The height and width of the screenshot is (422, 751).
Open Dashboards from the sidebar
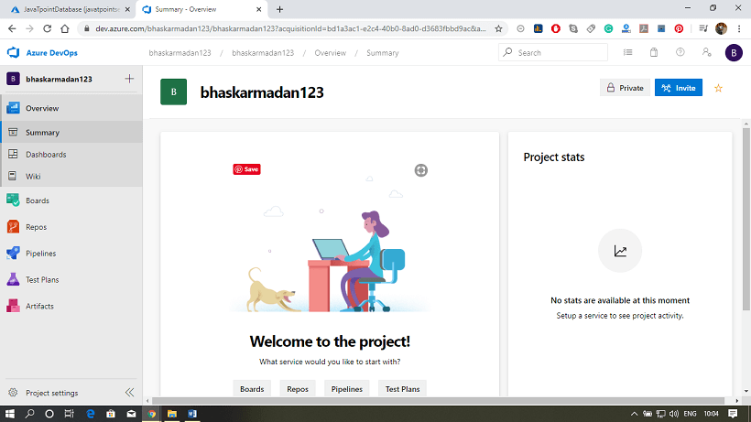point(71,154)
